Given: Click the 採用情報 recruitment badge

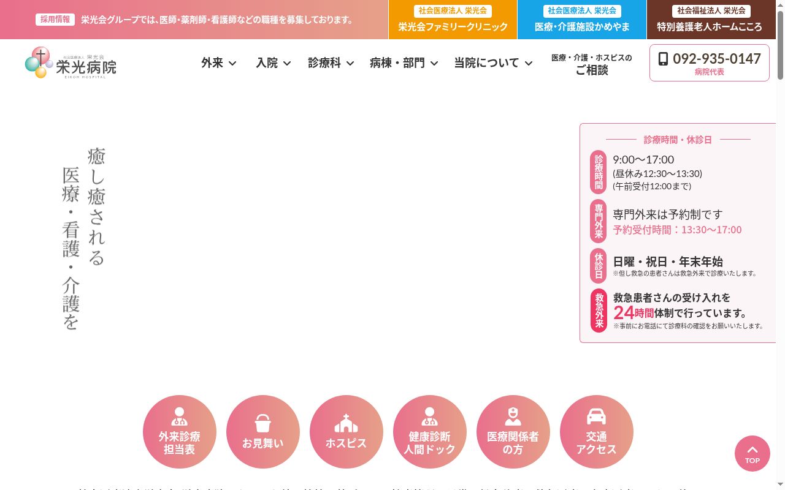Looking at the screenshot, I should tap(55, 20).
